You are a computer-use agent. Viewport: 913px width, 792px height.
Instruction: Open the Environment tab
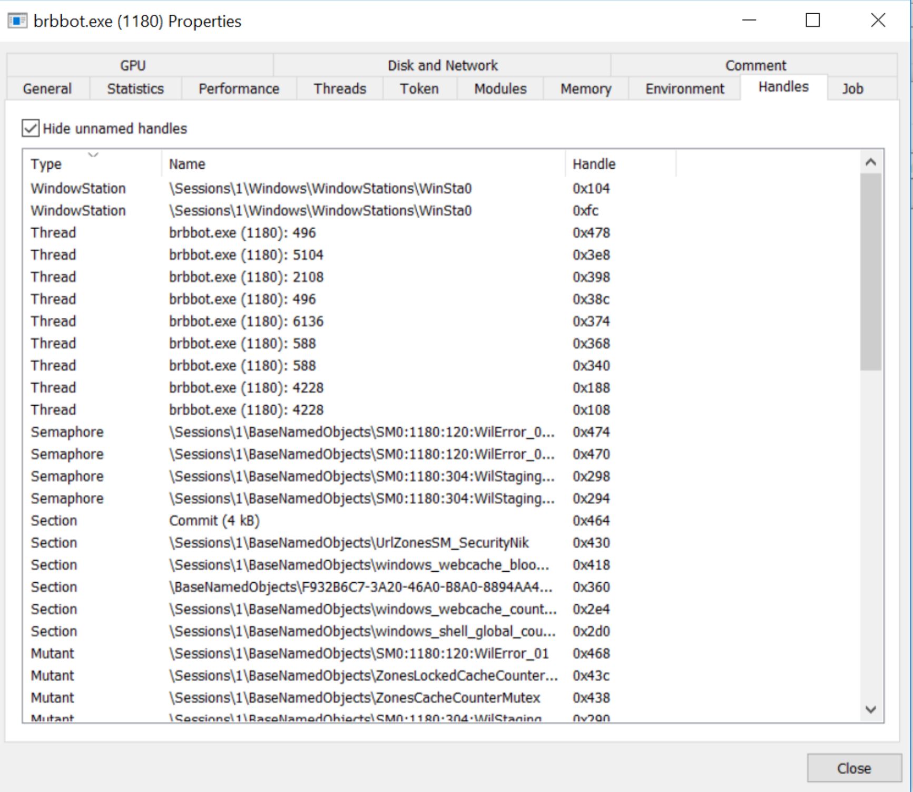tap(683, 89)
